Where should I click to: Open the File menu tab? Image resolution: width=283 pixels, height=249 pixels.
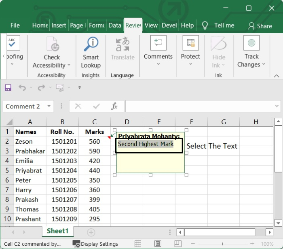[15, 25]
